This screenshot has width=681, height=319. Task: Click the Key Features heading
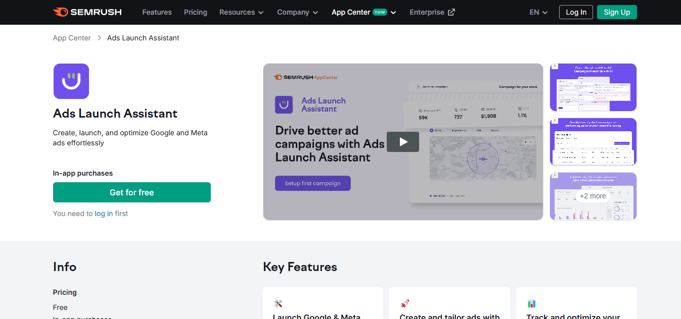coord(300,267)
